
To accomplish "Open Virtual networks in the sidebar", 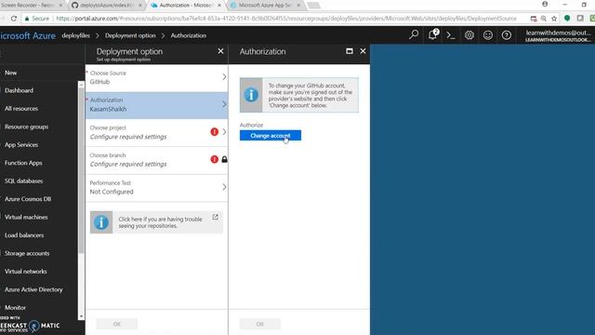I will 26,271.
